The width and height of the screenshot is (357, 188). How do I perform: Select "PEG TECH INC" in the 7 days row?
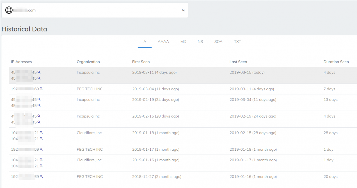90,89
